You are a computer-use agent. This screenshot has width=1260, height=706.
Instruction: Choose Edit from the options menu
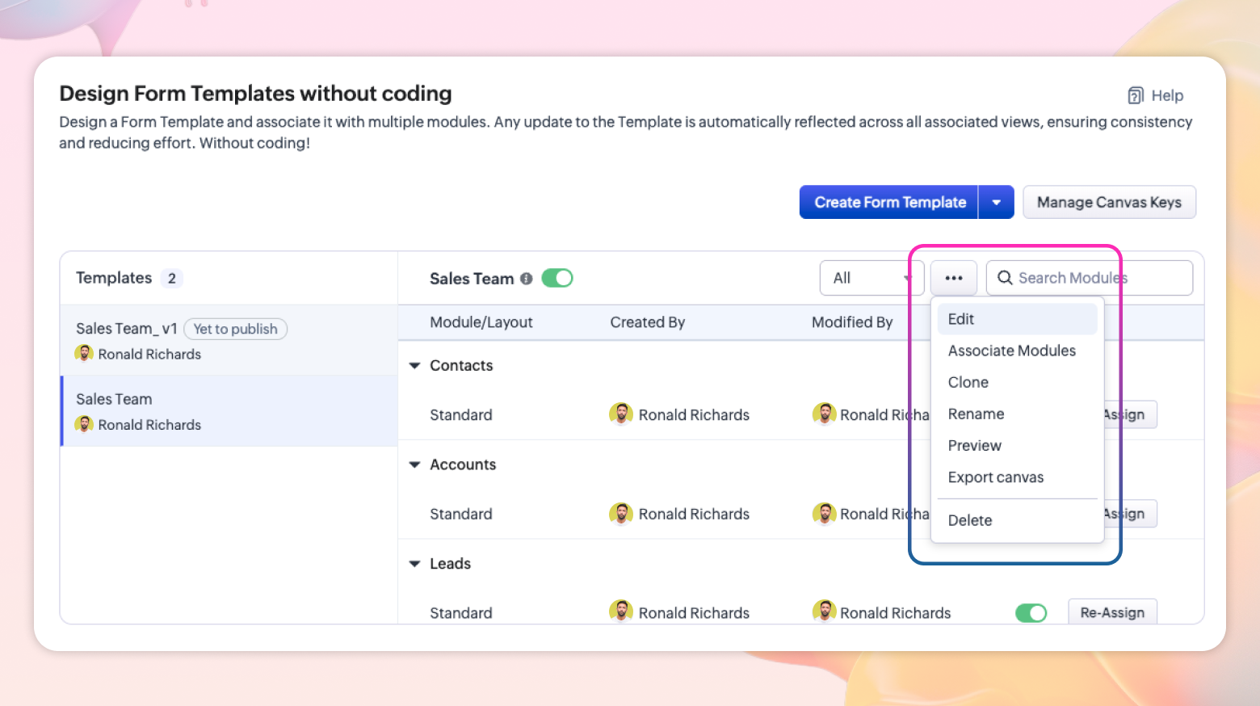[x=1017, y=319]
